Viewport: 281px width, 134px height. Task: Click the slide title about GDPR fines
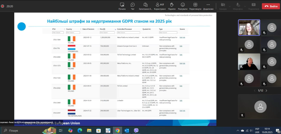[109, 21]
